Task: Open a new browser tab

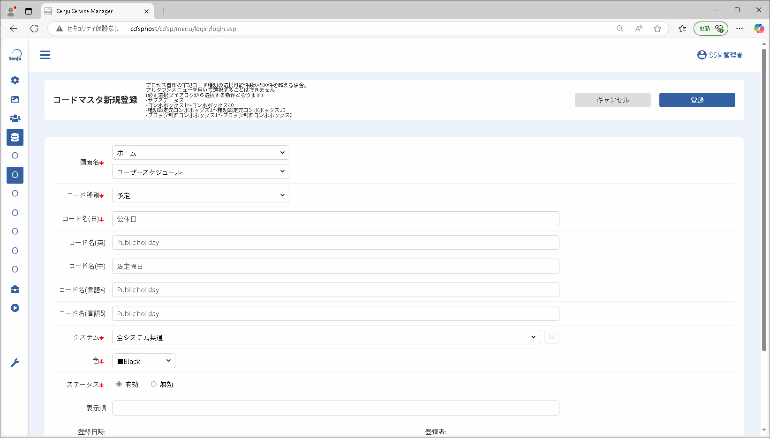Action: 164,11
